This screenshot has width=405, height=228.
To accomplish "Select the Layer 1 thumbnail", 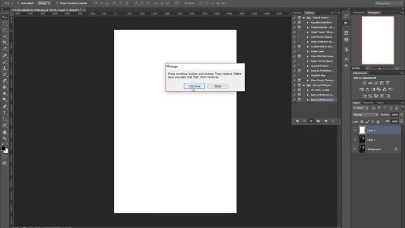I will (362, 139).
